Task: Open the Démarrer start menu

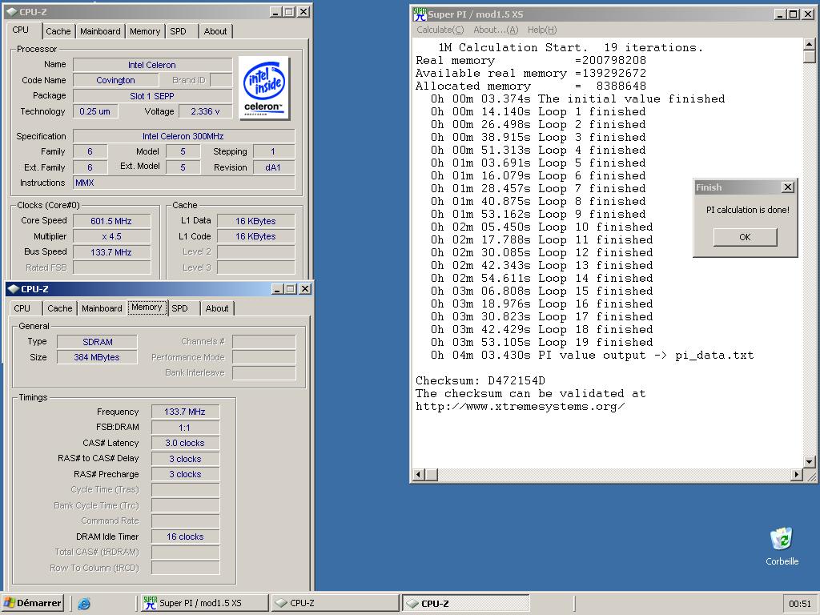Action: (x=32, y=603)
